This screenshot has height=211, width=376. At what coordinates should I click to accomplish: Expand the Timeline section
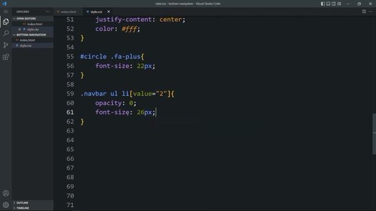33,208
